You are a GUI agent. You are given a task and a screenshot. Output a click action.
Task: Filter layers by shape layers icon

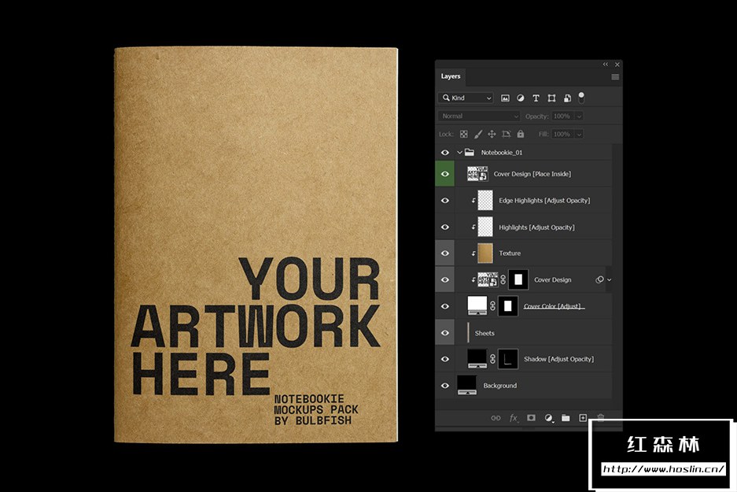551,98
